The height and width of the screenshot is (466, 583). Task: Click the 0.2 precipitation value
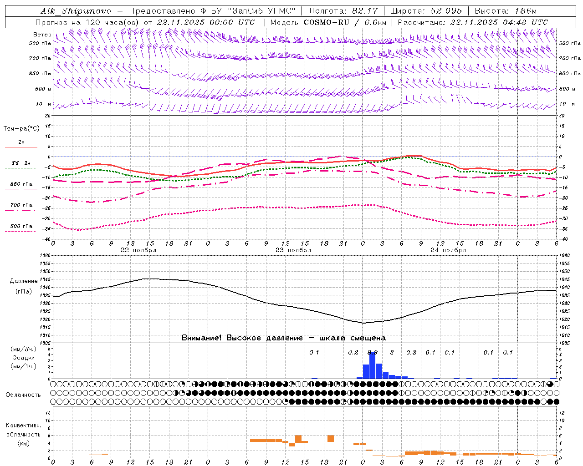[353, 353]
